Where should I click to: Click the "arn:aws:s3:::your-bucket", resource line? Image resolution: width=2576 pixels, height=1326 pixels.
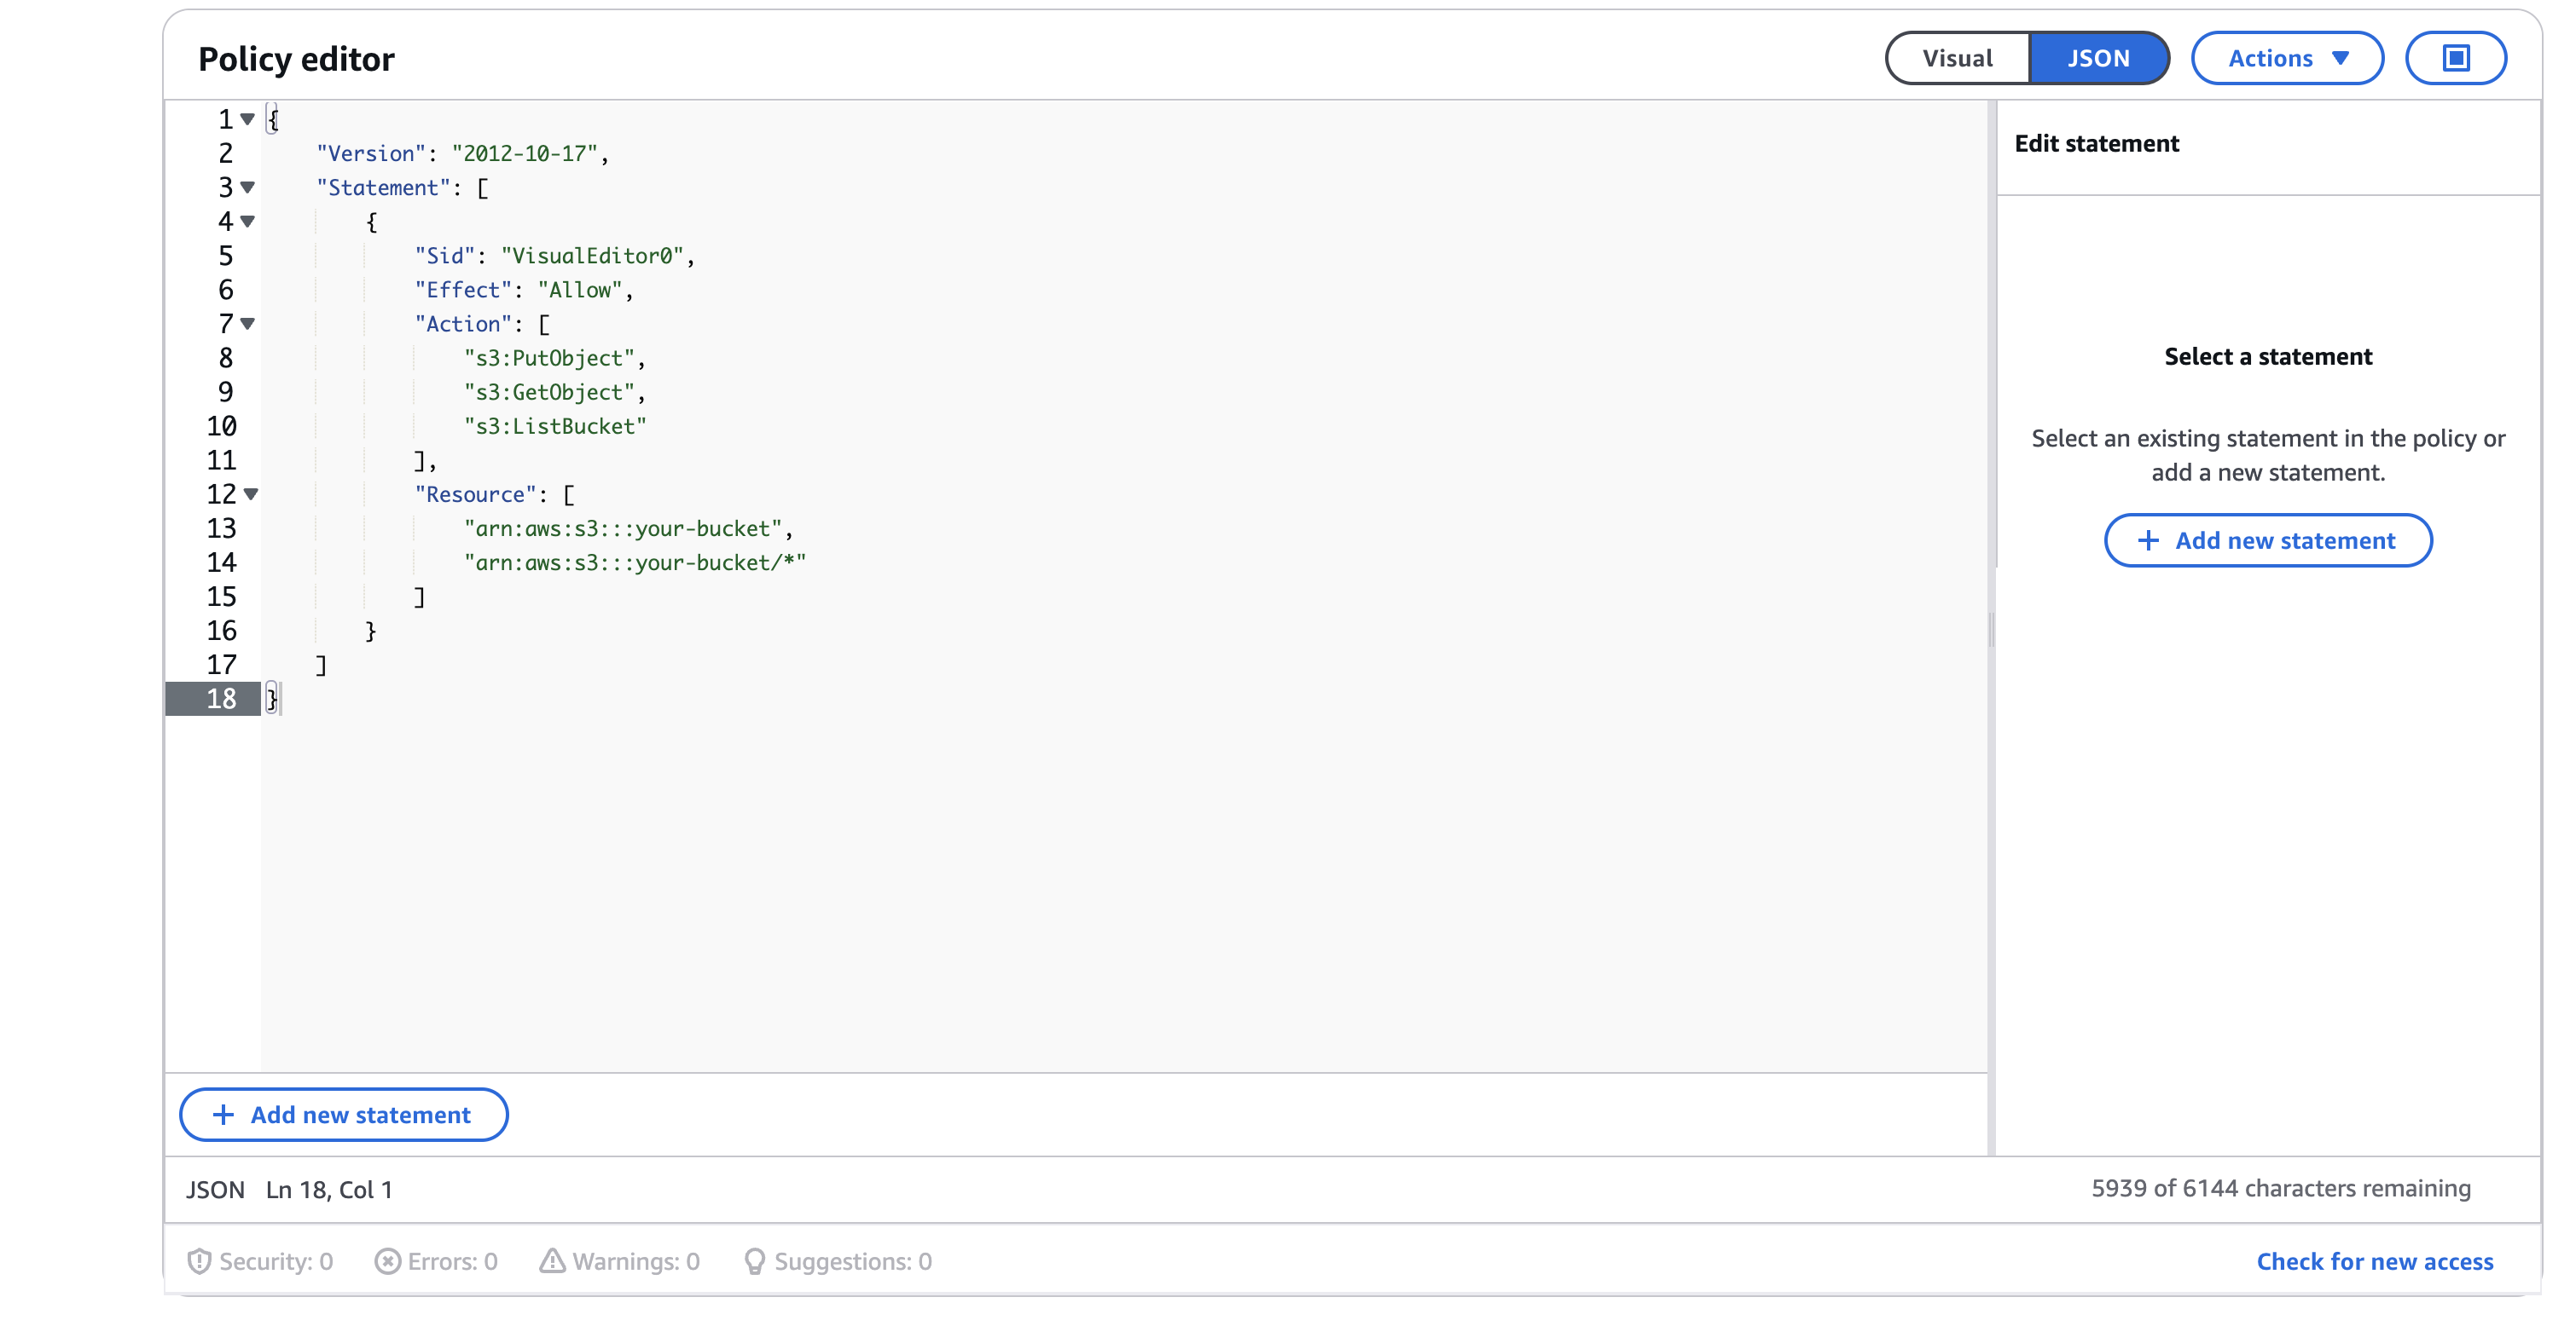pyautogui.click(x=628, y=528)
